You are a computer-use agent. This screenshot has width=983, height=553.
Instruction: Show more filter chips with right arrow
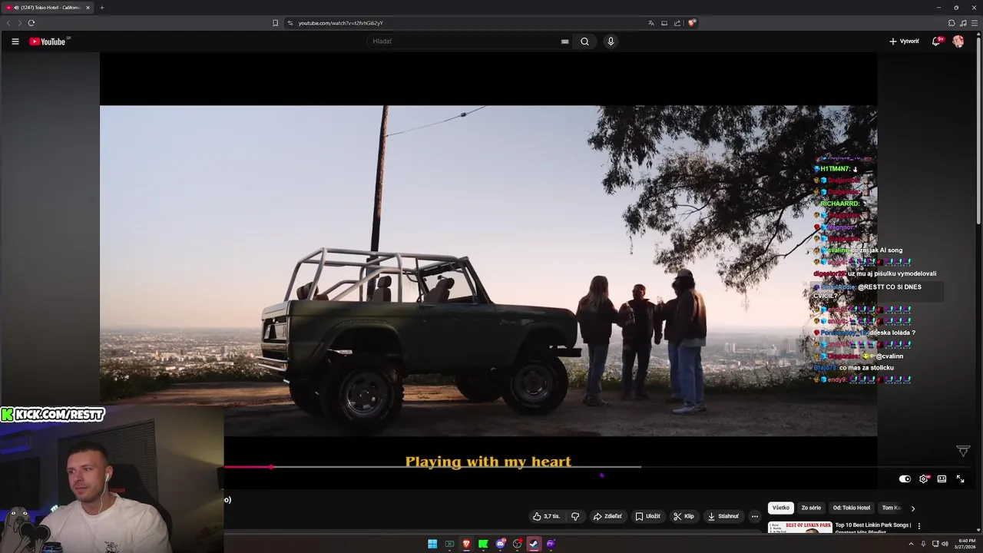[x=913, y=508]
